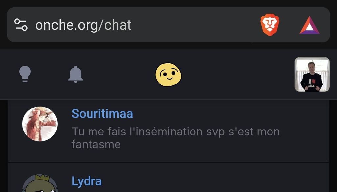Tap the account thumbnail with black shirt
This screenshot has width=337, height=192.
tap(312, 74)
